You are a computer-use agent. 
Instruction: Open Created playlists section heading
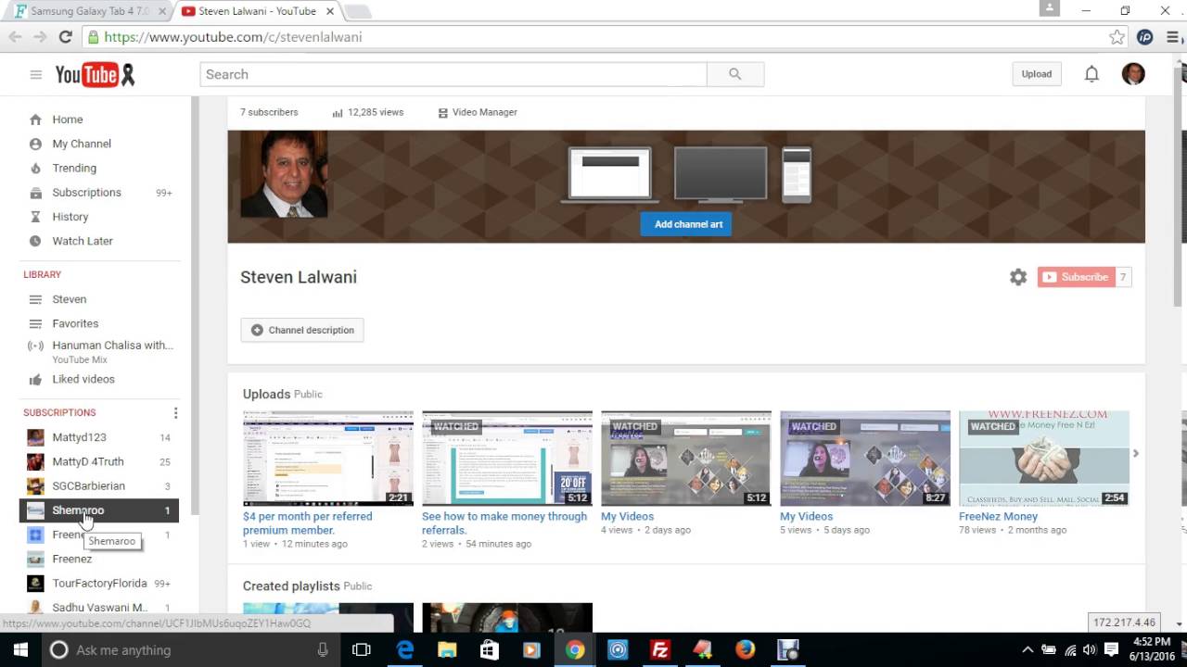pos(291,586)
